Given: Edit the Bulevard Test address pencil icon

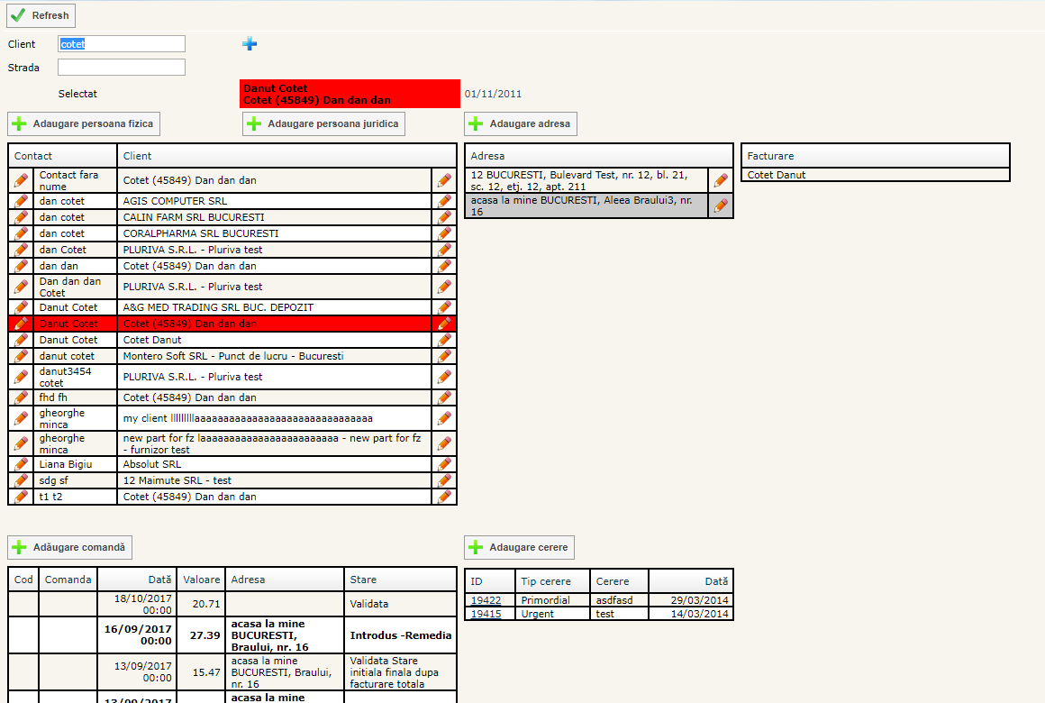Looking at the screenshot, I should (721, 180).
